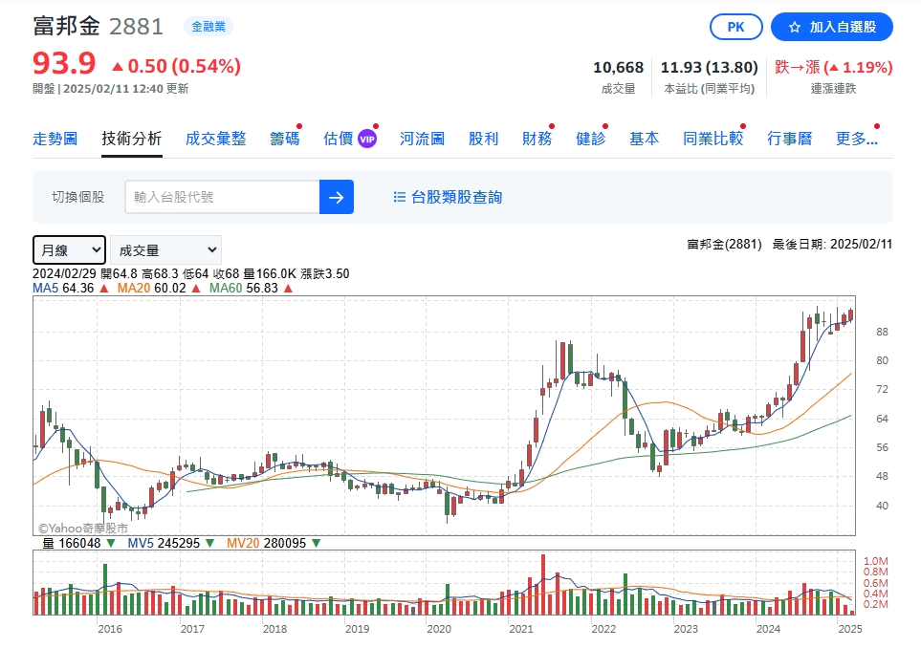Open the 基本 tab
The width and height of the screenshot is (921, 648).
pos(645,139)
